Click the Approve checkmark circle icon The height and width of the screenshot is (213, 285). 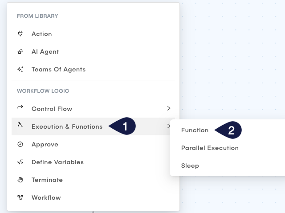point(20,144)
